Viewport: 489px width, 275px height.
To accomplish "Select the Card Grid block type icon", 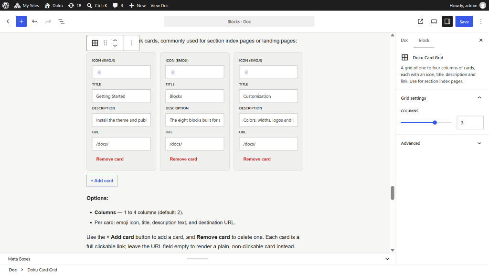I will pyautogui.click(x=95, y=43).
